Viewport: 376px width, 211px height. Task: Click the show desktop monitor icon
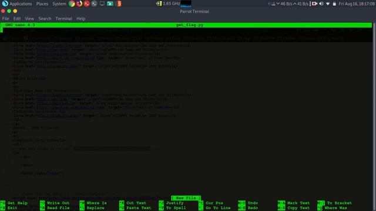click(x=102, y=4)
